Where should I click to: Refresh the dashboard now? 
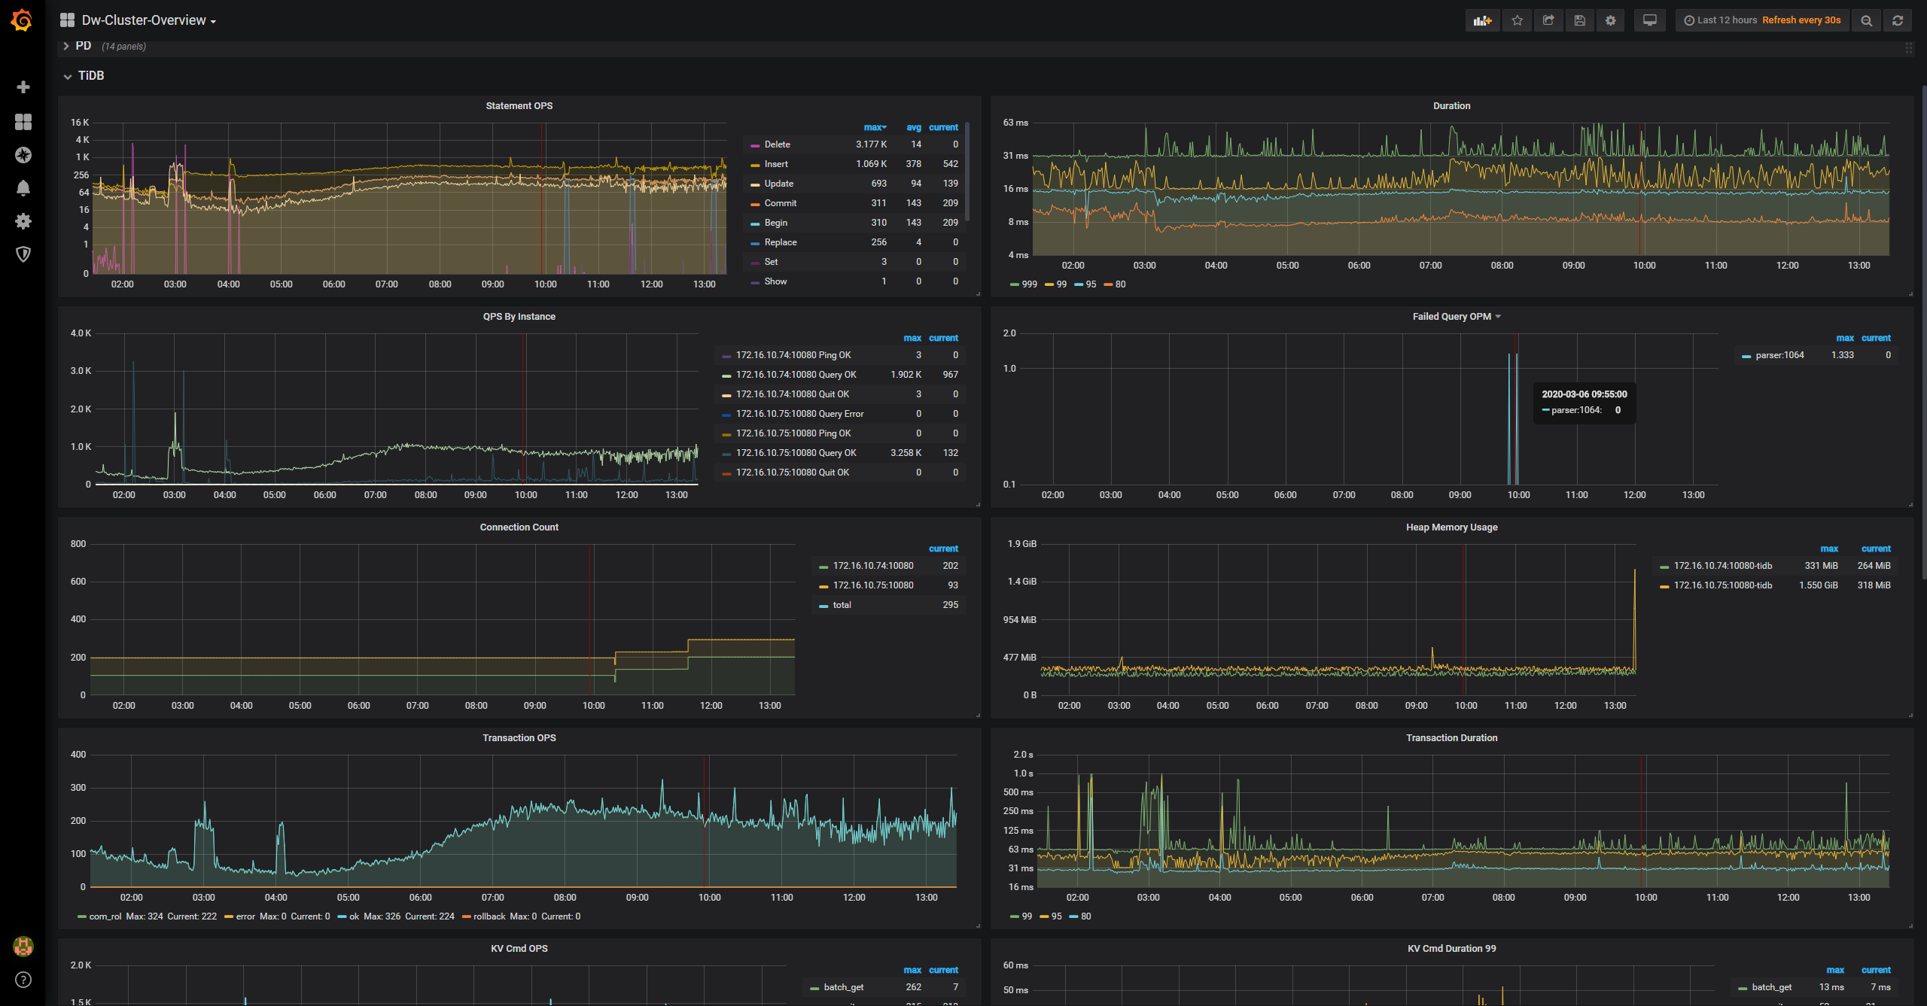[x=1898, y=20]
